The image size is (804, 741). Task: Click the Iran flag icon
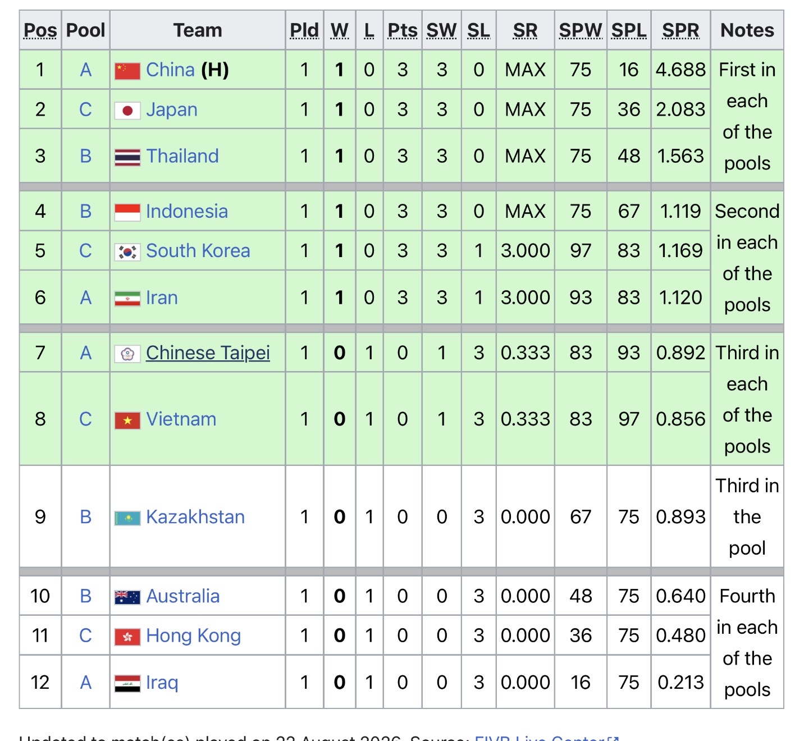(x=127, y=299)
